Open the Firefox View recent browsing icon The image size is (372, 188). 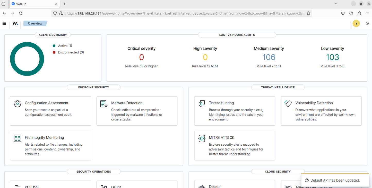click(4, 4)
